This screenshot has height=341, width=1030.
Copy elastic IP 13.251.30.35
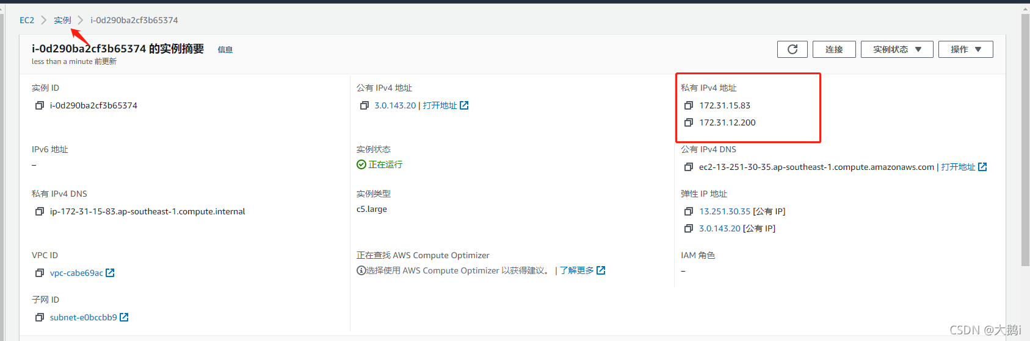pos(689,211)
